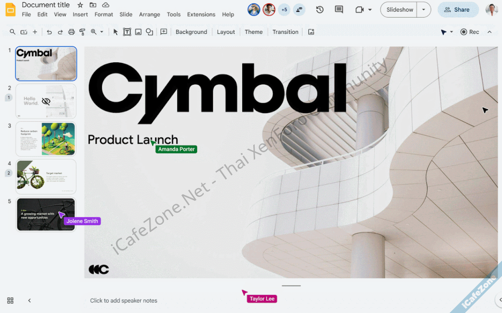The width and height of the screenshot is (502, 313).
Task: Open the Slideshow options dropdown arrow
Action: click(424, 9)
